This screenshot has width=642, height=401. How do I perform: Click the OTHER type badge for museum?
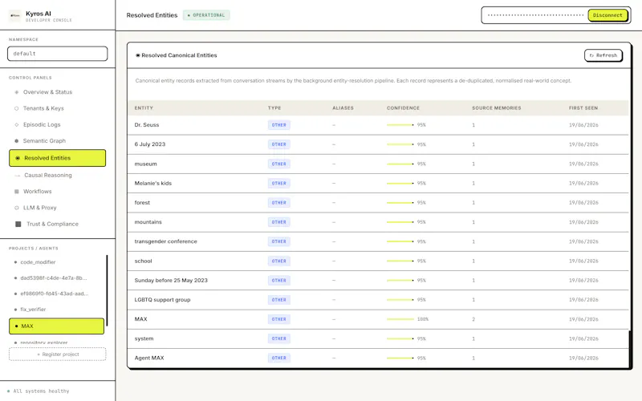278,164
